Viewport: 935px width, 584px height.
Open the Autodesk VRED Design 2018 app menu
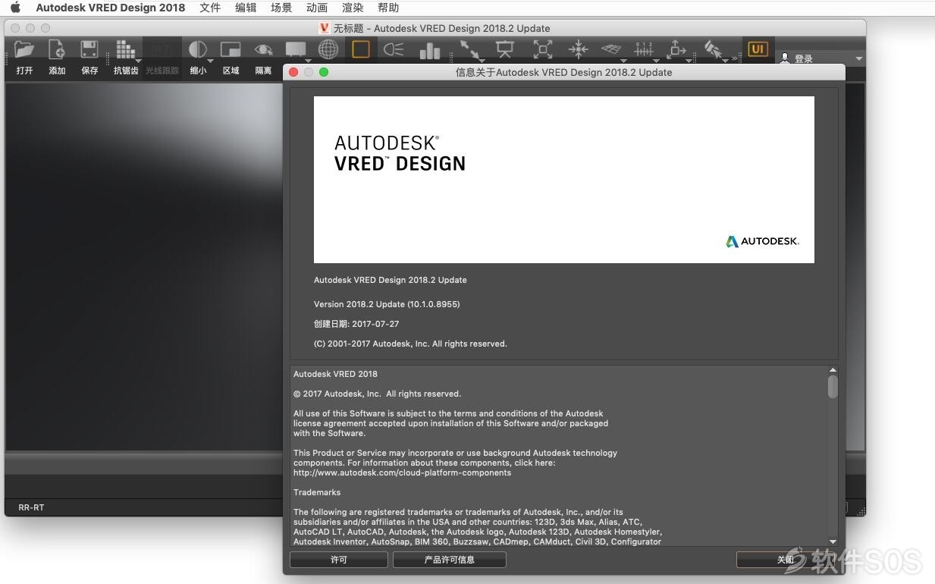coord(111,8)
